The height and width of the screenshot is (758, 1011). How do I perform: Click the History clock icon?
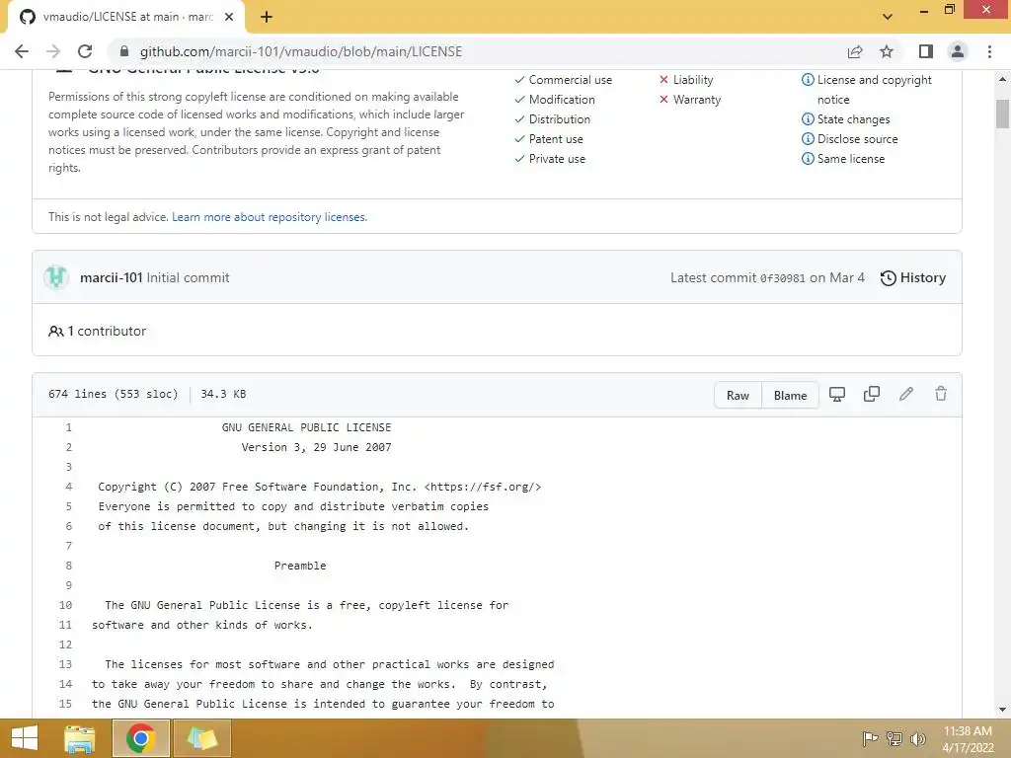coord(888,277)
